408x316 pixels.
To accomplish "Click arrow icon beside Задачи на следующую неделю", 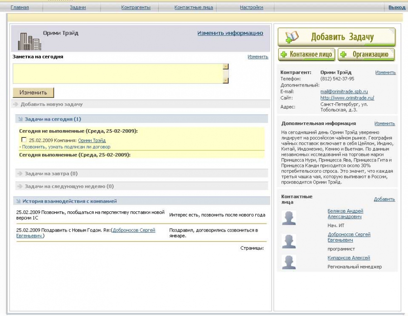I will click(20, 186).
